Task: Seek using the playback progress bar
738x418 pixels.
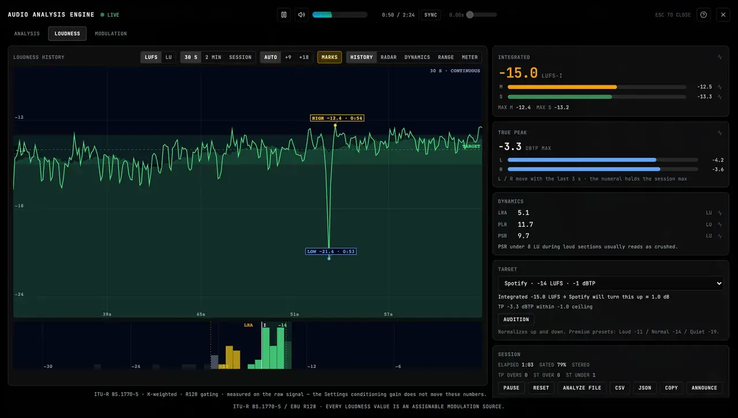Action: (340, 15)
